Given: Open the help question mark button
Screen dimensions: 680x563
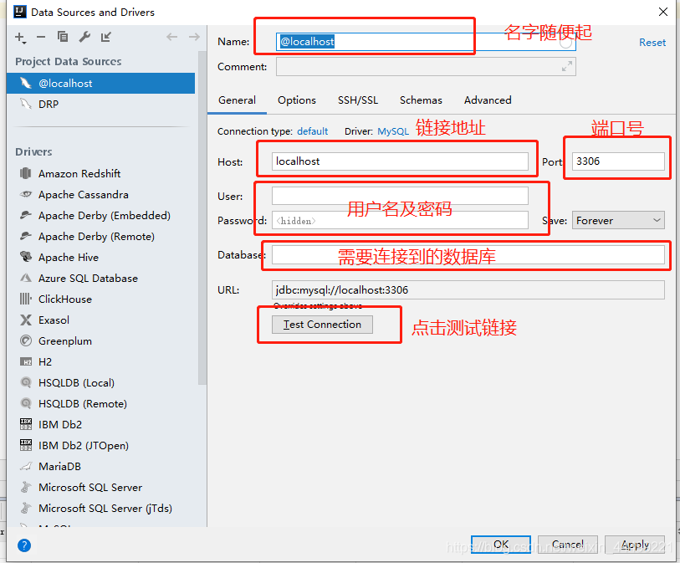Looking at the screenshot, I should [24, 545].
